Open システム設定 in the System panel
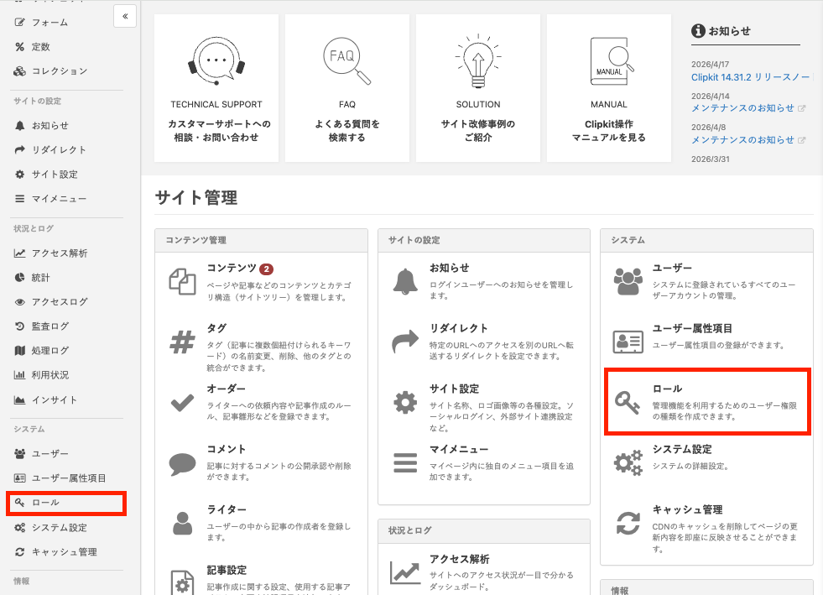Image resolution: width=823 pixels, height=595 pixels. pyautogui.click(x=681, y=449)
